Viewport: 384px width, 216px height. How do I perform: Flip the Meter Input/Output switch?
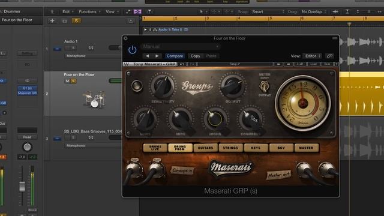coord(264,86)
